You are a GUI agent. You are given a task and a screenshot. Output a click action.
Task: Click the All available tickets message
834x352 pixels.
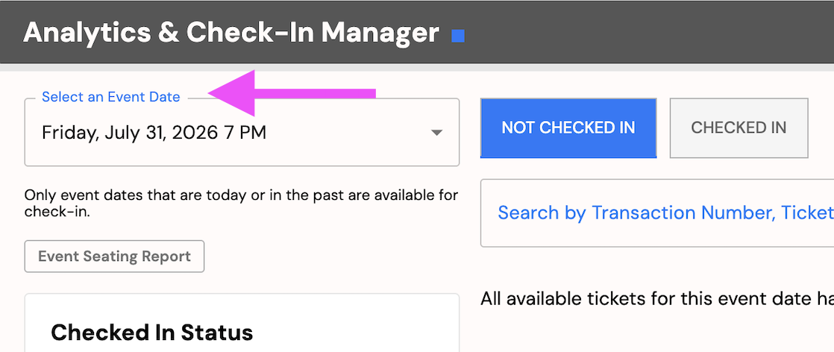point(657,299)
